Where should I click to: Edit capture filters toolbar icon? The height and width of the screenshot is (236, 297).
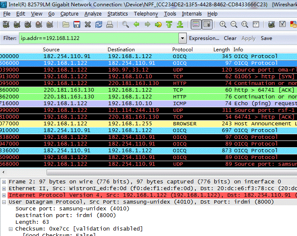point(272,24)
